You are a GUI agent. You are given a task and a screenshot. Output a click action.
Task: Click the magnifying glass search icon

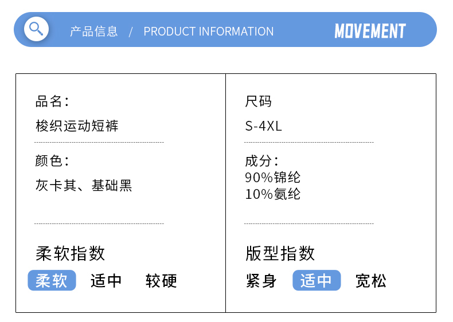36,29
